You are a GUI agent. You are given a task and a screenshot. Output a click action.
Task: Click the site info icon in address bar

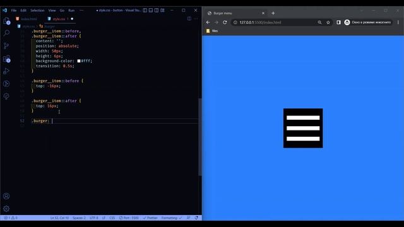(235, 23)
